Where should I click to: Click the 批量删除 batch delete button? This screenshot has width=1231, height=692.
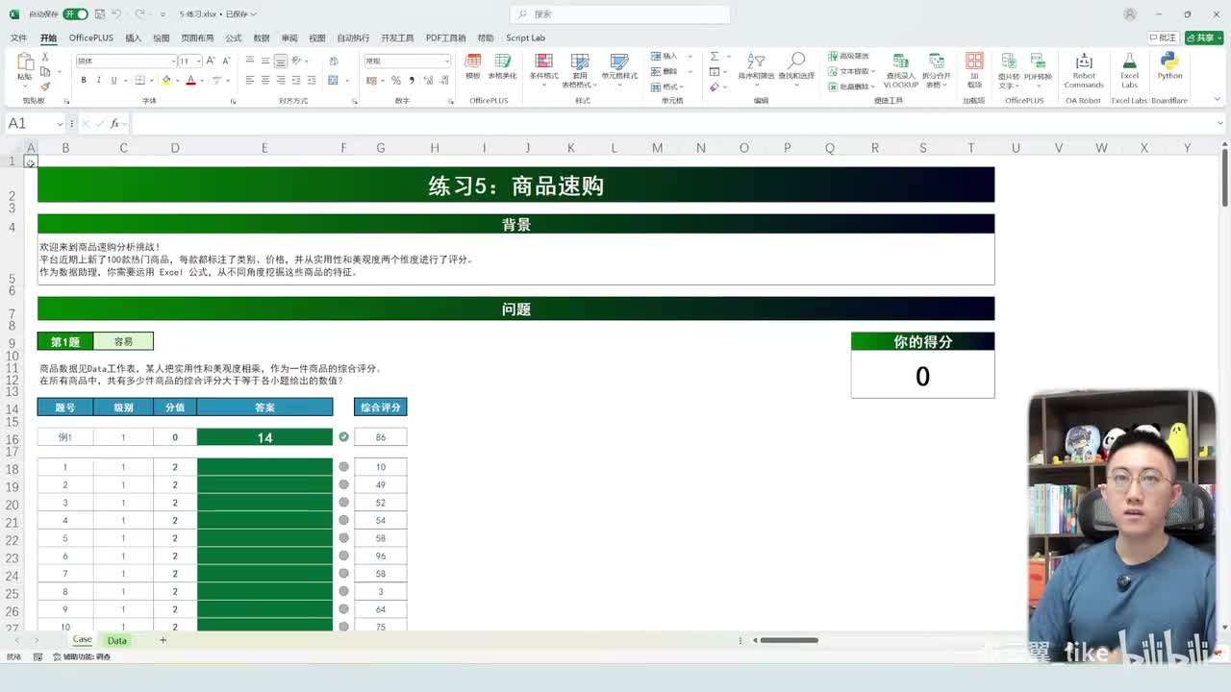coord(851,86)
